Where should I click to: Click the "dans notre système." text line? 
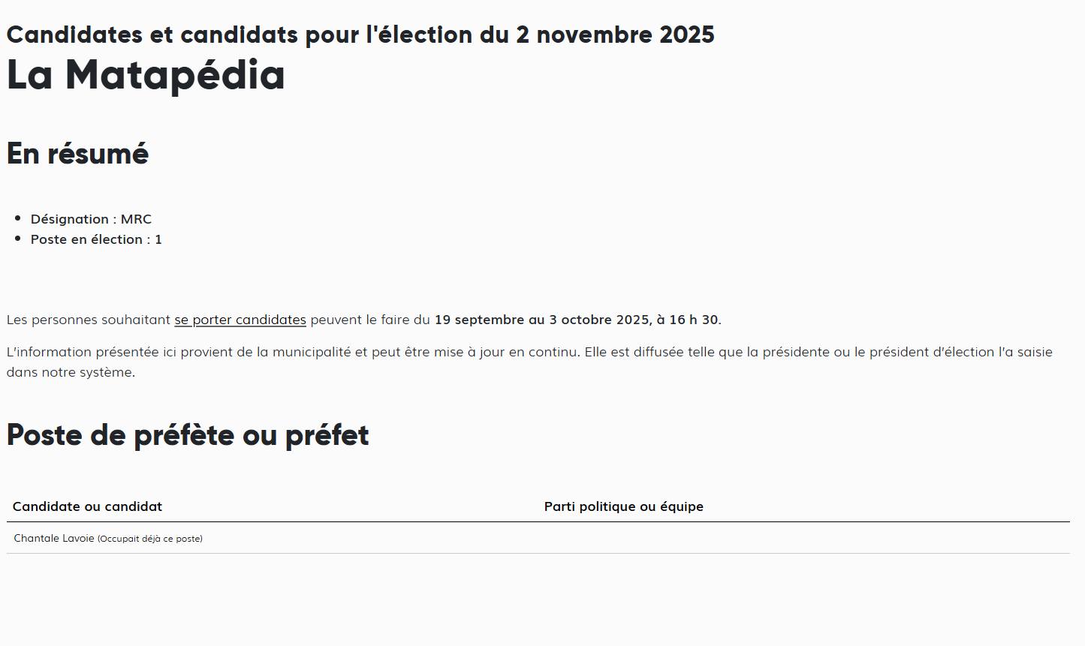click(x=71, y=372)
